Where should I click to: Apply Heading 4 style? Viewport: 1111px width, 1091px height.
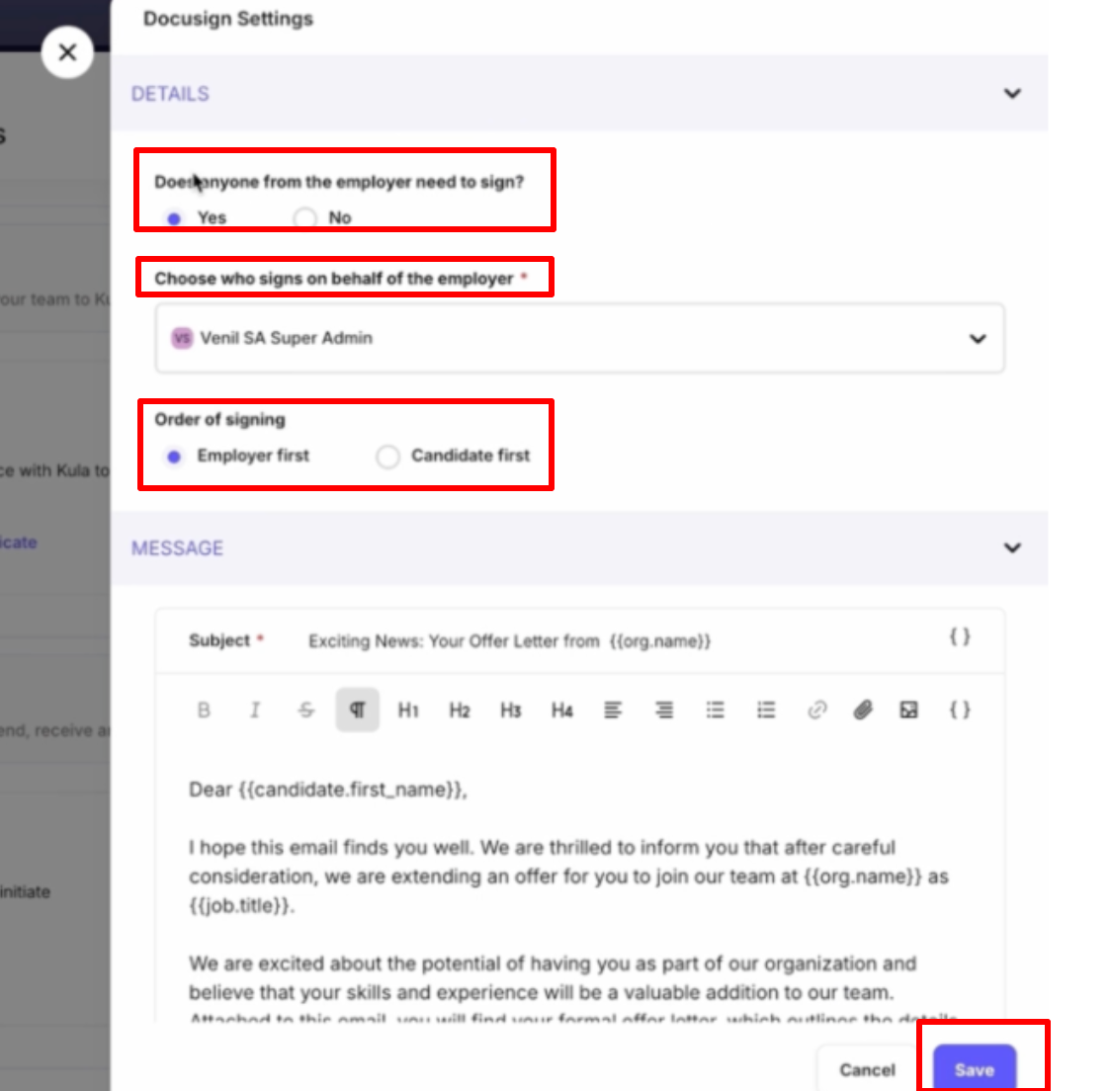tap(561, 710)
